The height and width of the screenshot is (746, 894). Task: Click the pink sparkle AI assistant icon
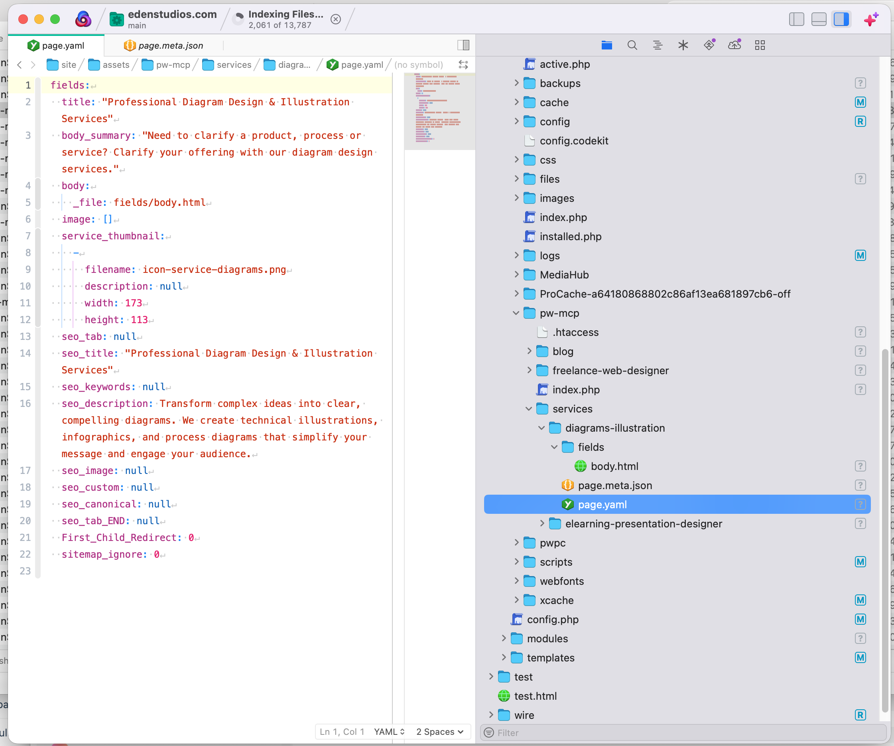pyautogui.click(x=870, y=19)
